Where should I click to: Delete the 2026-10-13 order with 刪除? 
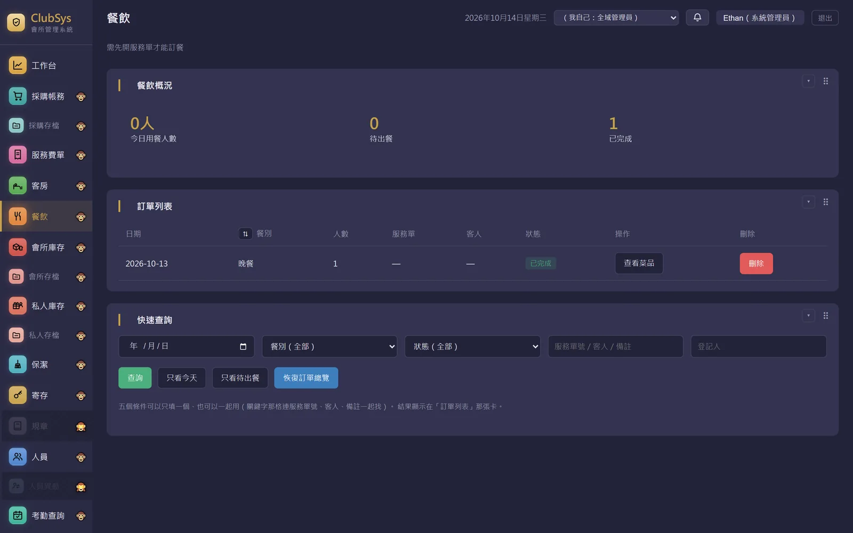[757, 263]
